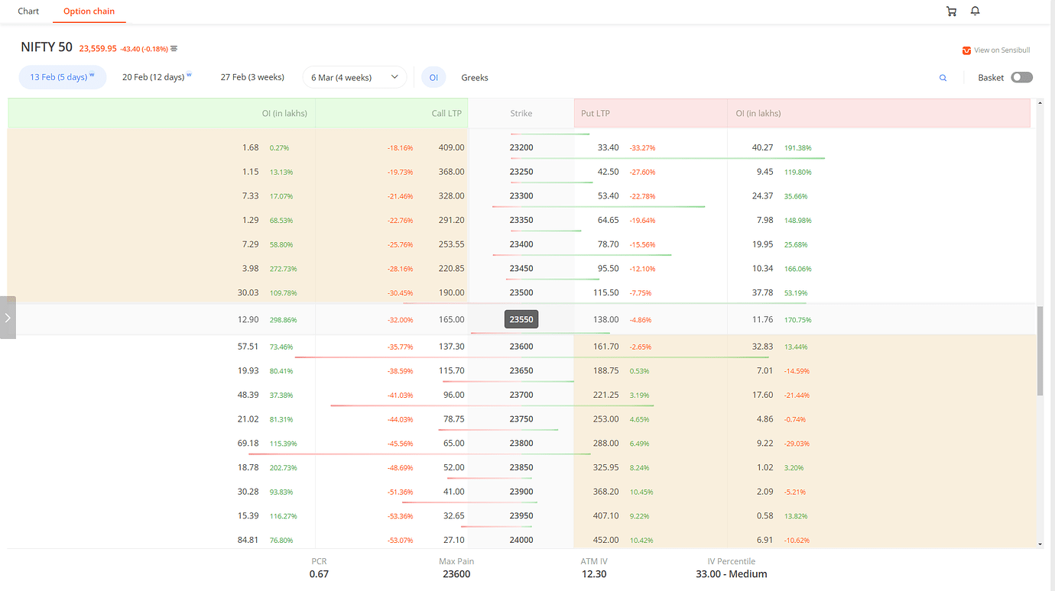1055x591 pixels.
Task: Click the orange Sensibull logo icon
Action: 966,50
